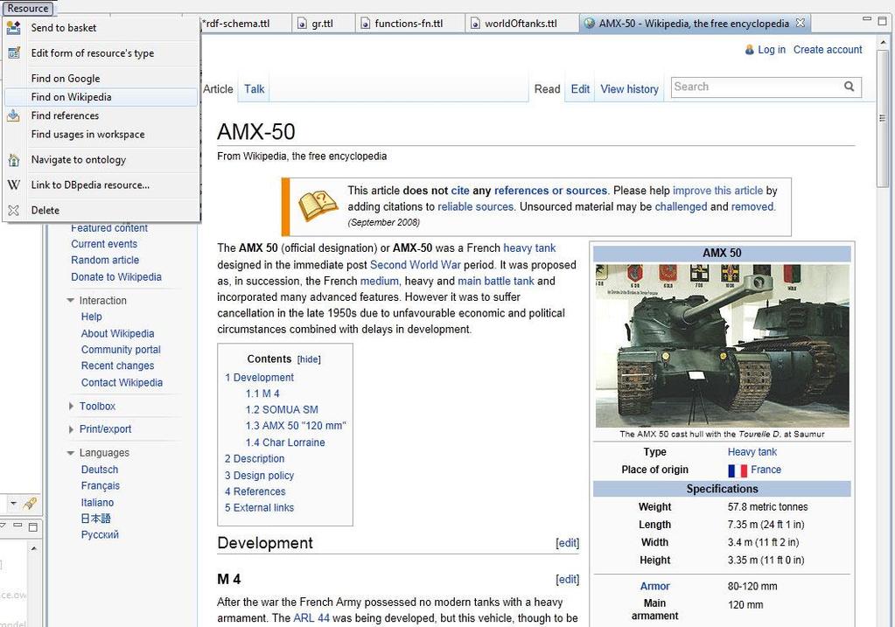Click the Navigate to ontology house icon
Image resolution: width=895 pixels, height=627 pixels.
pos(14,160)
